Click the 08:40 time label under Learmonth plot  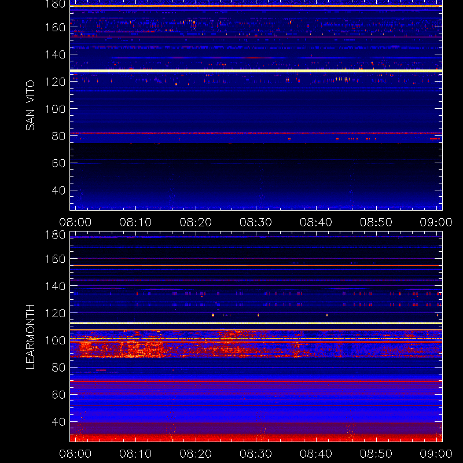click(316, 454)
